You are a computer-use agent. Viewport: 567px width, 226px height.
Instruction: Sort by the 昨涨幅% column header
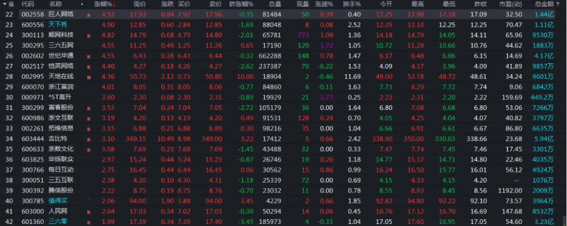(242, 4)
